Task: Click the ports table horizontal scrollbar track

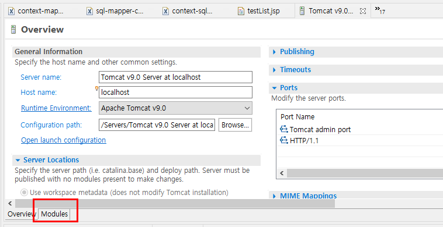Action: point(365,173)
